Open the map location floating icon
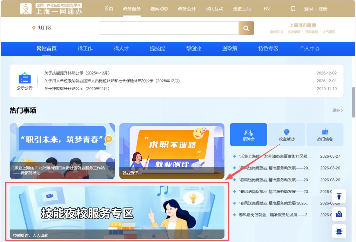This screenshot has height=242, width=356. (x=339, y=214)
